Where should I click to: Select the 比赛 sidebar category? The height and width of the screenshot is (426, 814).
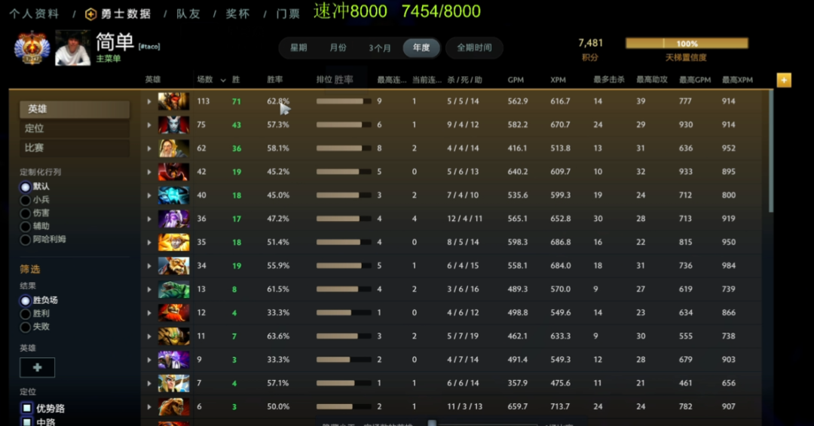[75, 148]
